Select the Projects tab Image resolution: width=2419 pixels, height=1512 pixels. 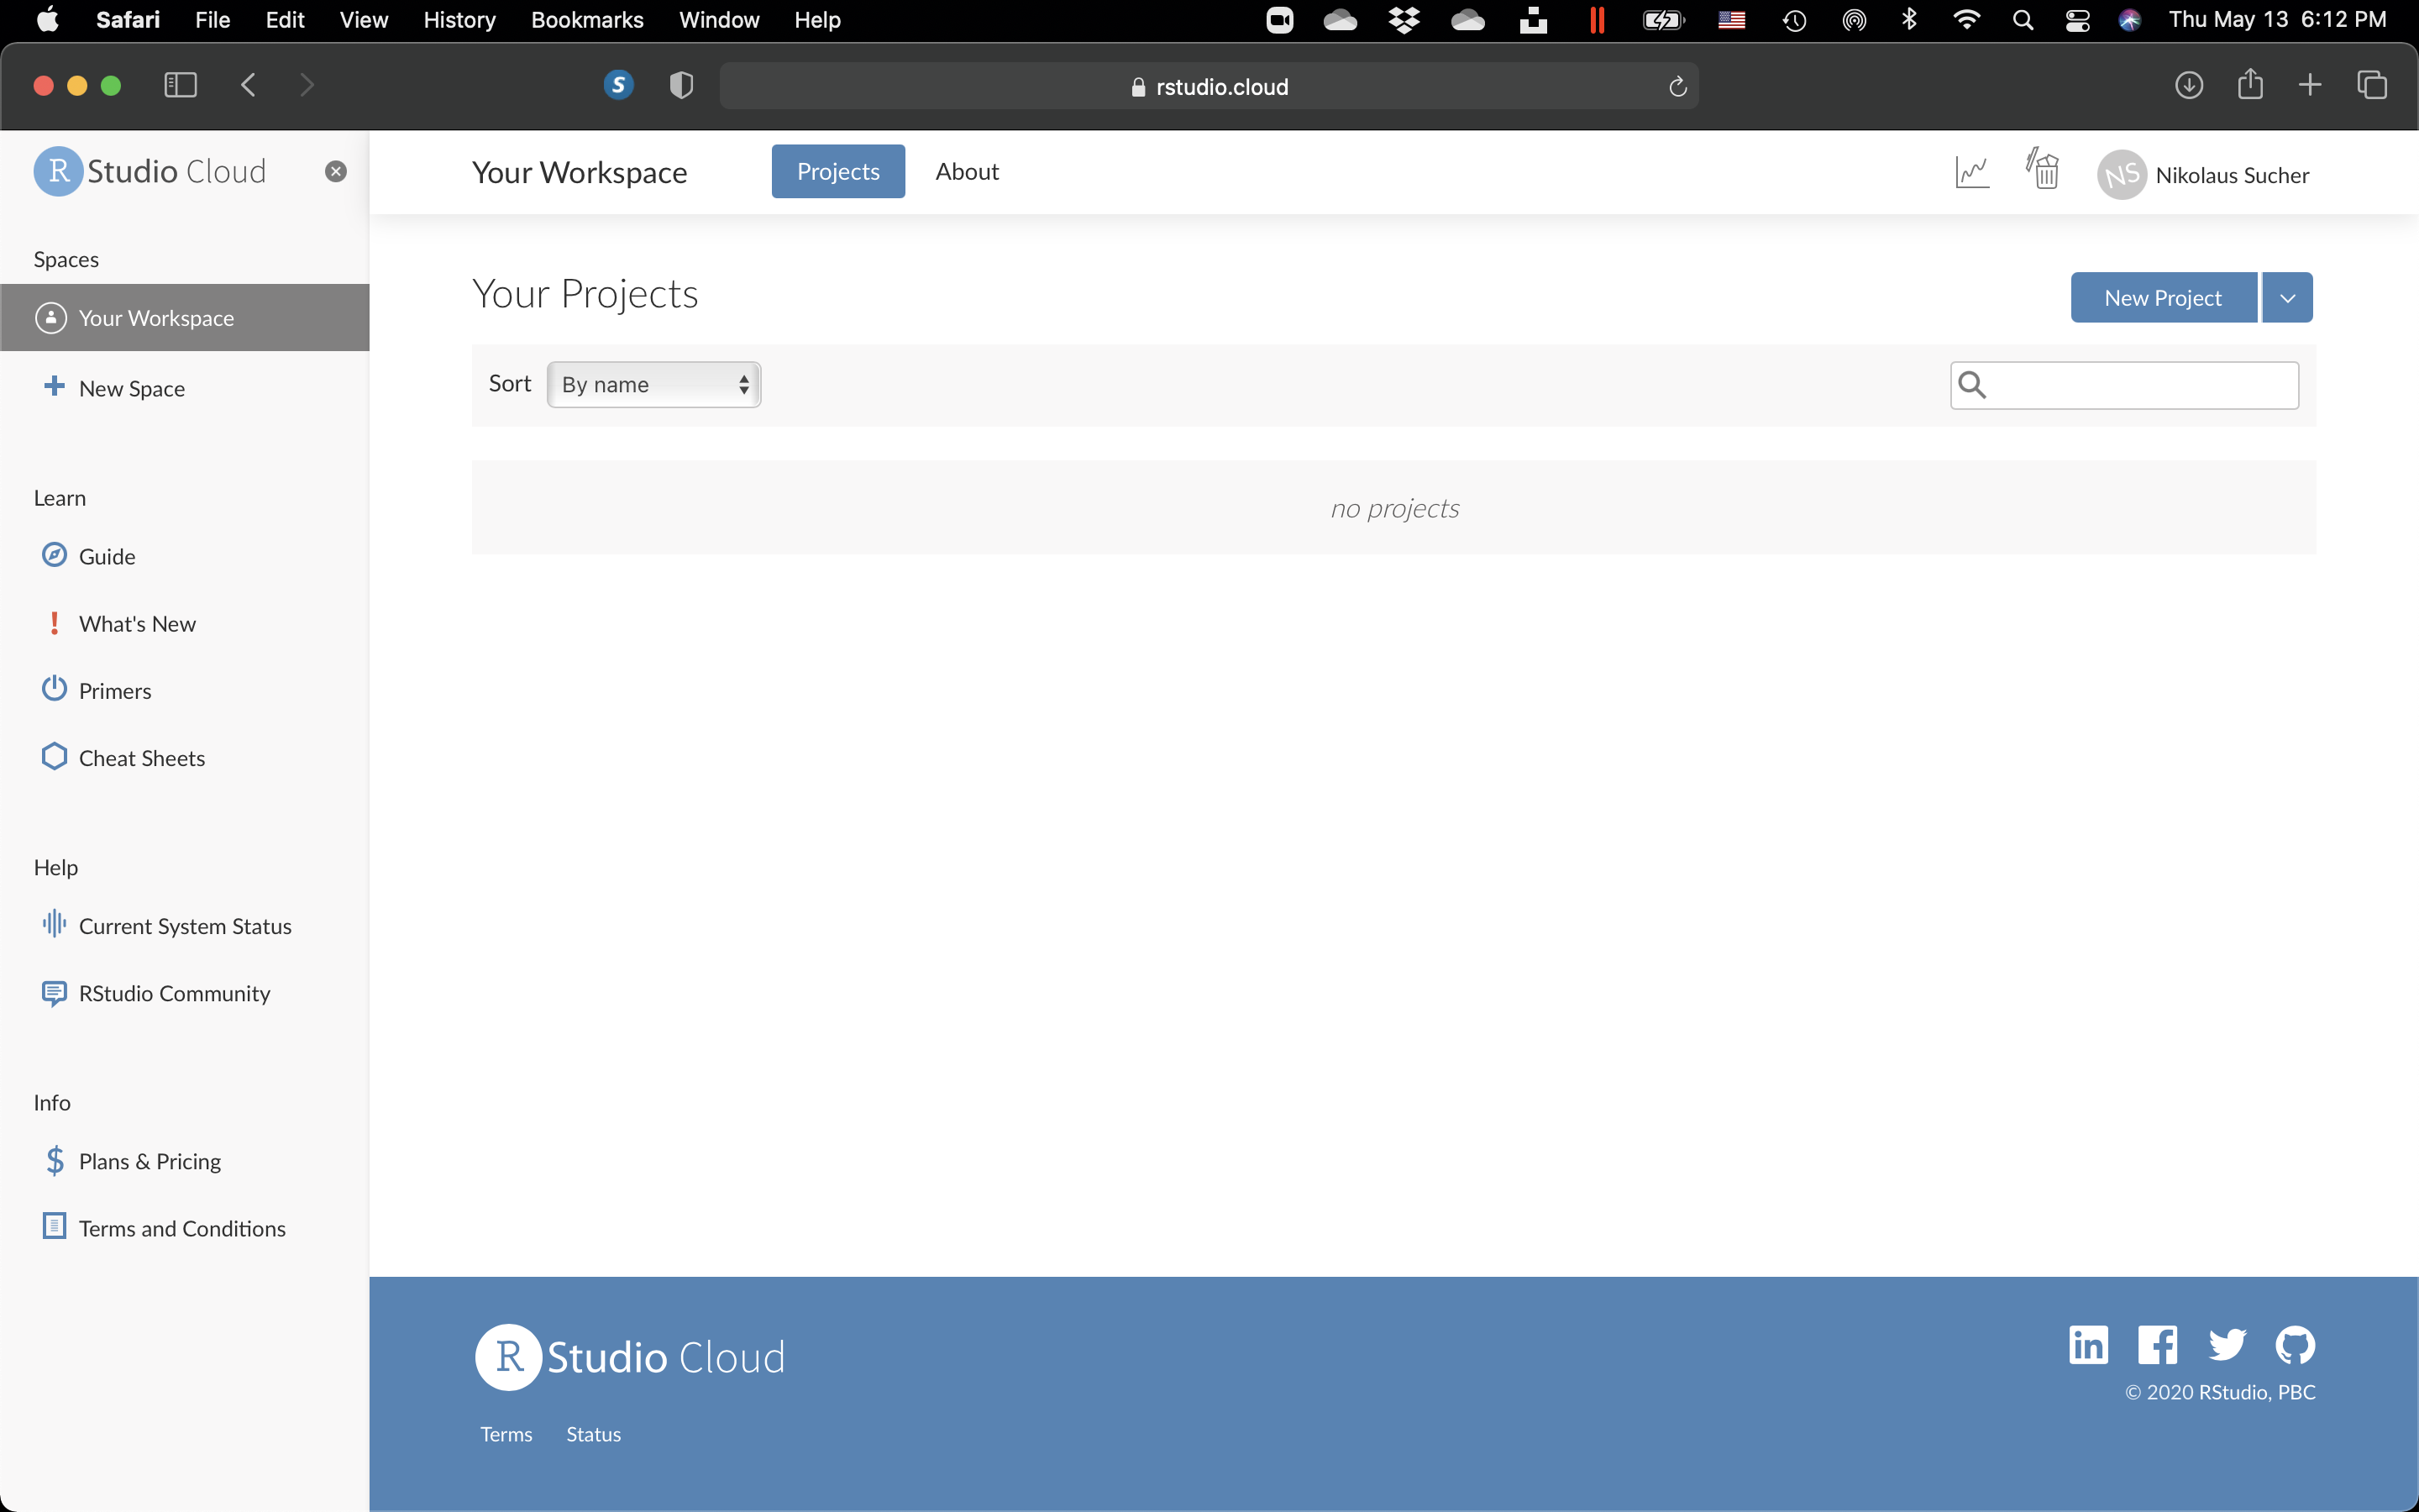[837, 171]
